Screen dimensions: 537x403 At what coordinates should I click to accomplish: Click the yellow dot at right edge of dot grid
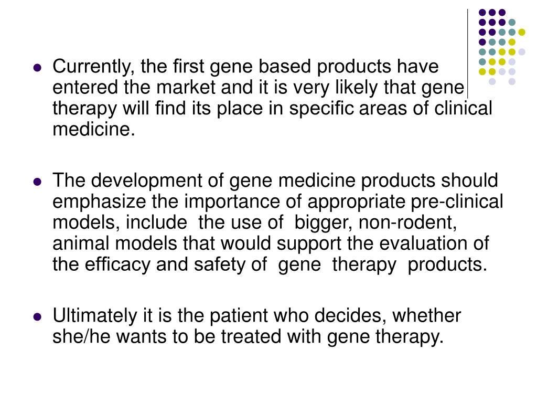(522, 32)
